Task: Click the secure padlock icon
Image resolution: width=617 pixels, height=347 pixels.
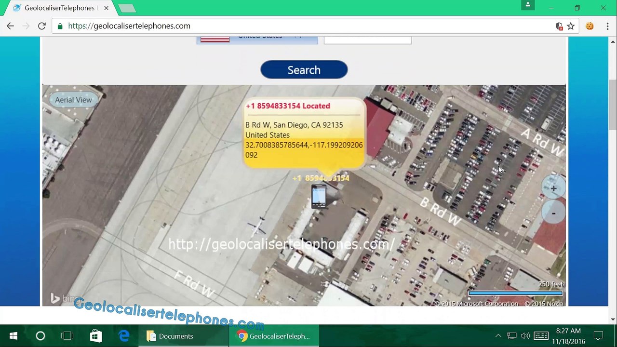Action: click(60, 26)
